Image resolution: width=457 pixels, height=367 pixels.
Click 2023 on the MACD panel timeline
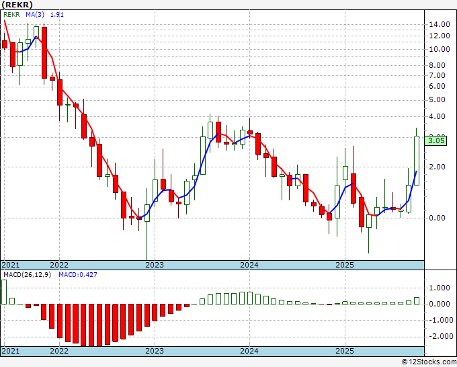tap(155, 351)
